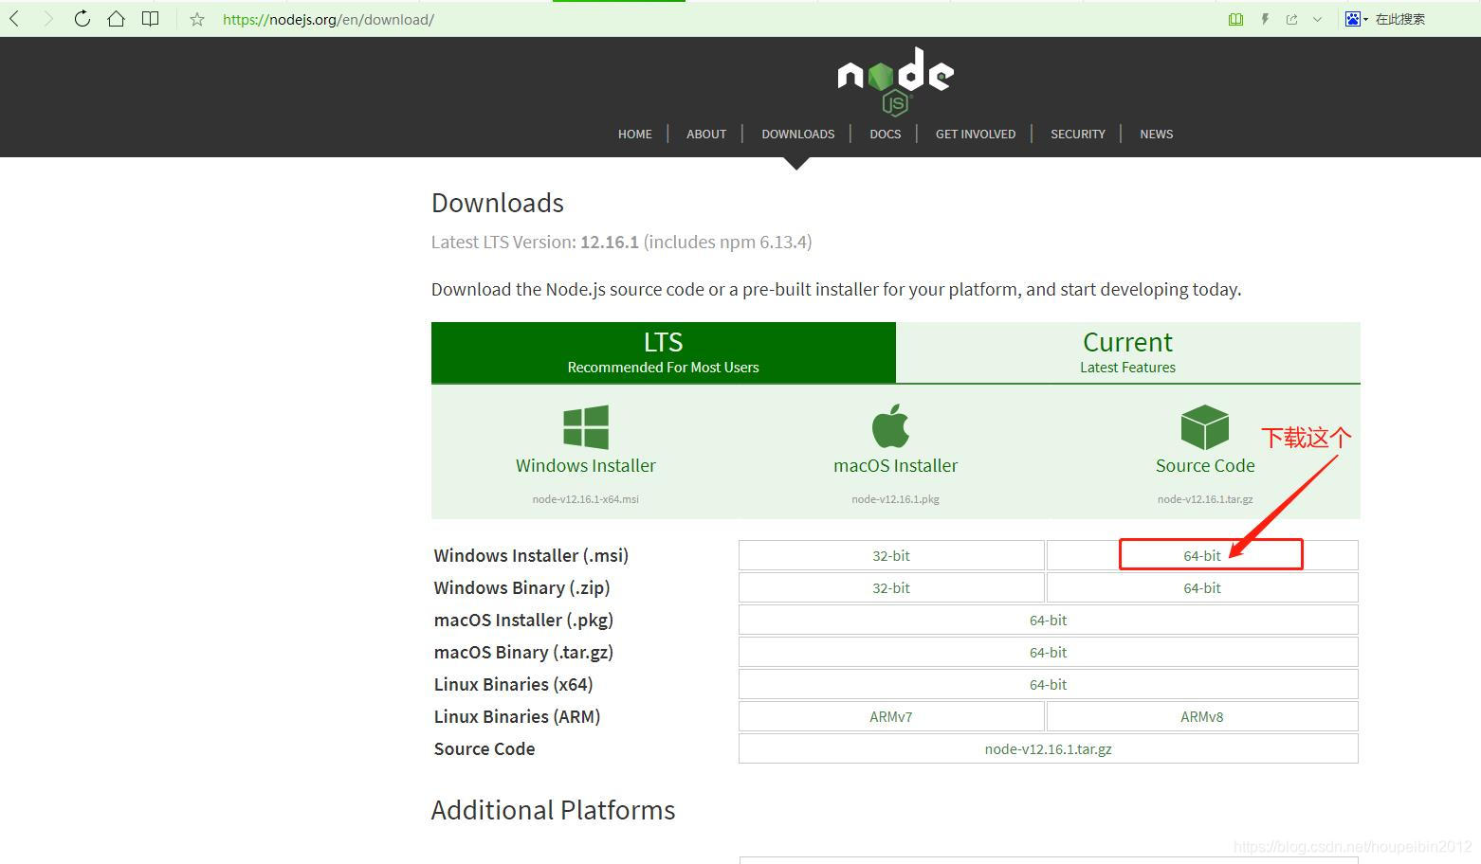Download 64-bit macOS Installer (.pkg)

(1049, 621)
